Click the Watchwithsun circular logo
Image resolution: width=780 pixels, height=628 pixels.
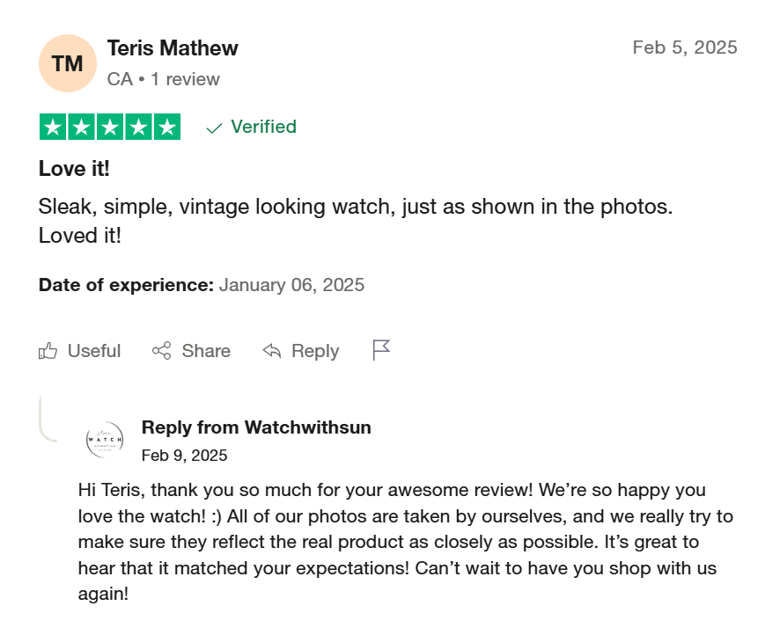point(106,440)
